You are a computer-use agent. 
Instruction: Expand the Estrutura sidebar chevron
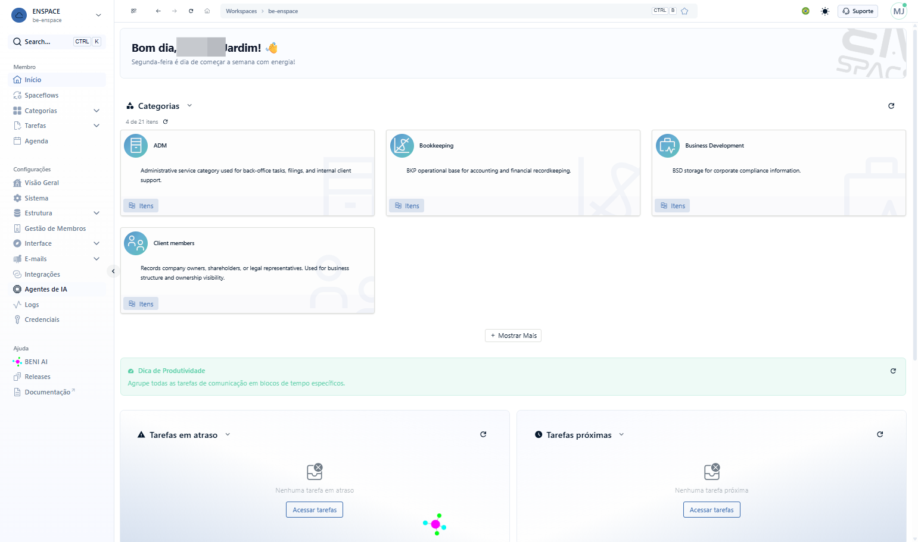(x=97, y=213)
